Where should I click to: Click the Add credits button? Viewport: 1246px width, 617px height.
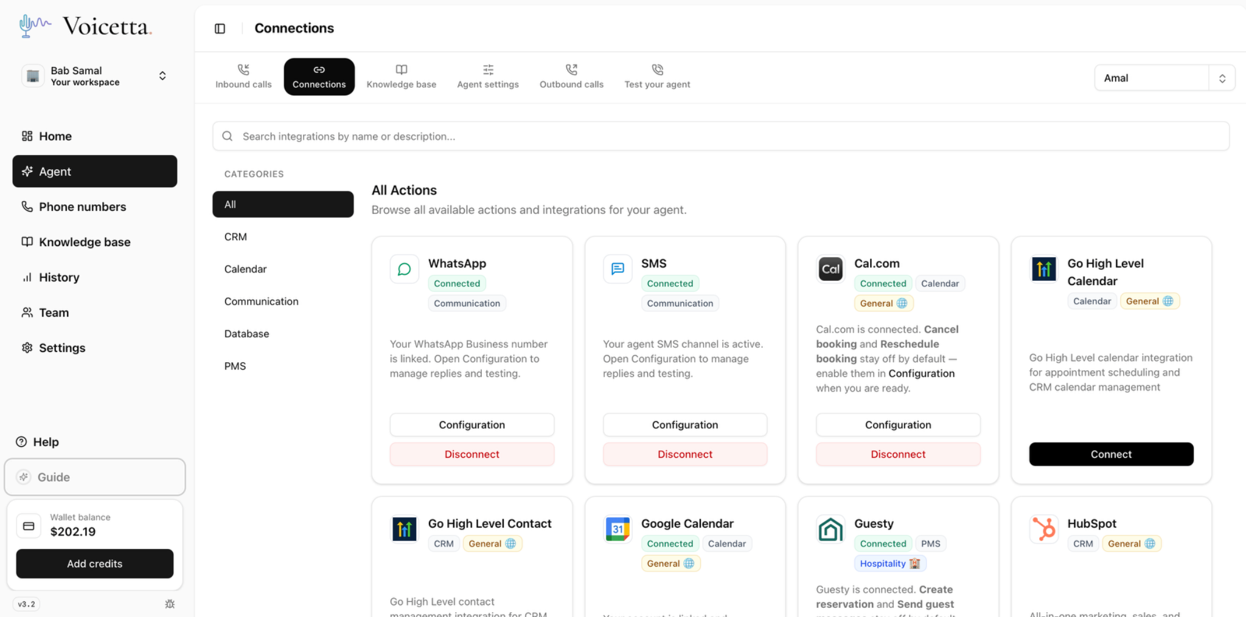(x=95, y=564)
